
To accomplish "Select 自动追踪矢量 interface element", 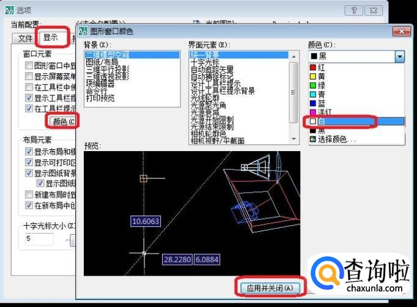I will [x=212, y=70].
